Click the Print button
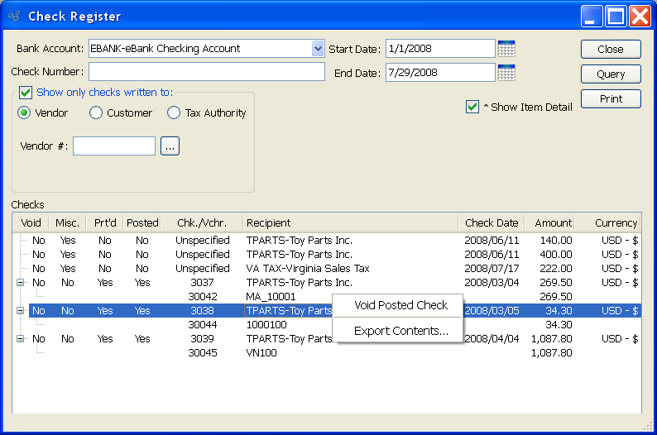 click(611, 99)
